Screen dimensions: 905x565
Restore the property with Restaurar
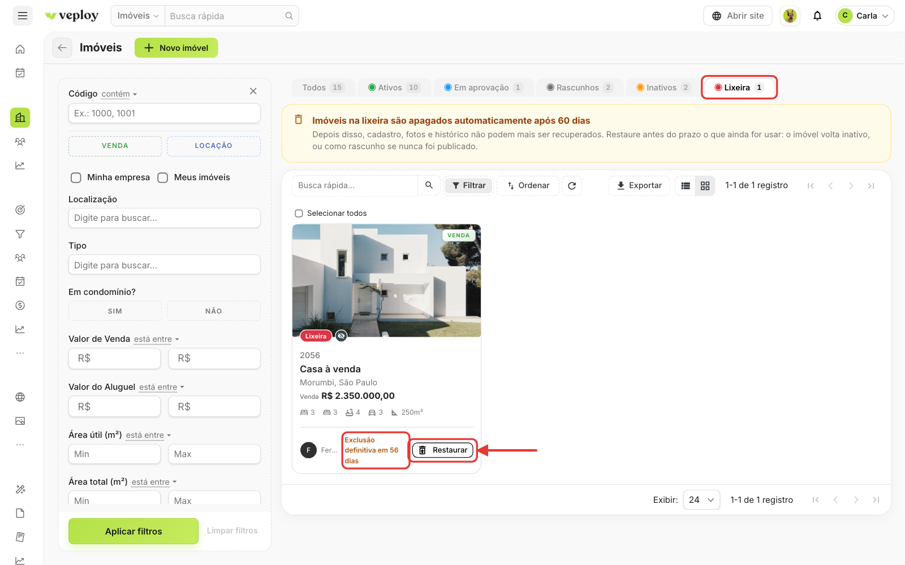443,450
